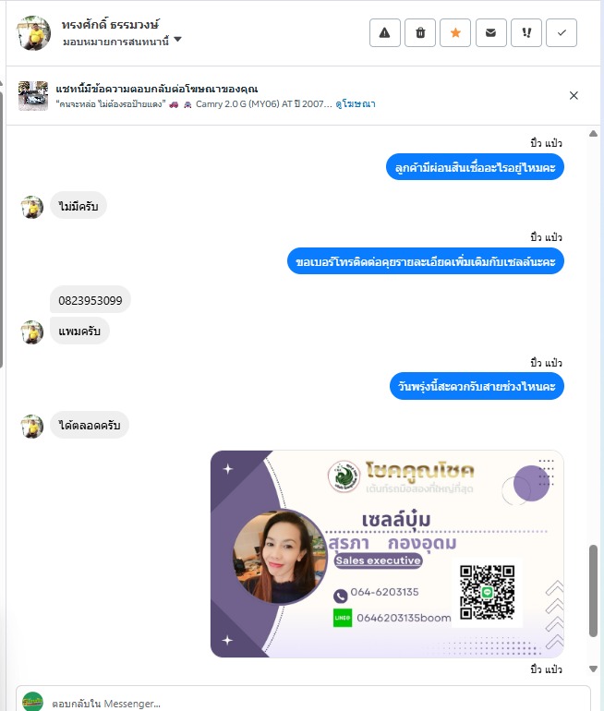Mark conversation done with checkmark icon

562,32
